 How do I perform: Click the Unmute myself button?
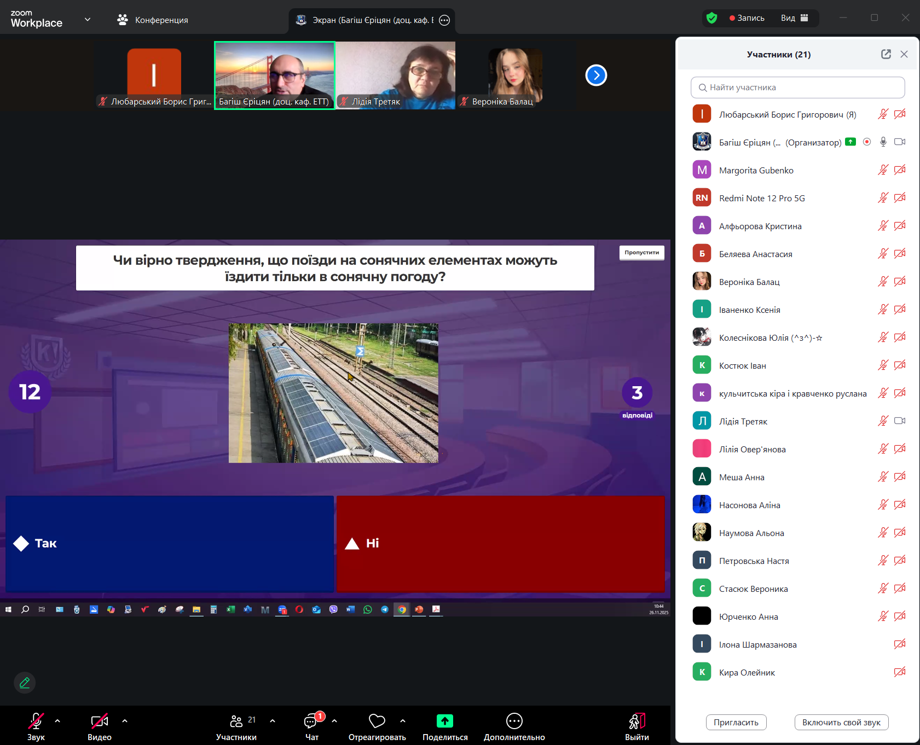coord(841,723)
